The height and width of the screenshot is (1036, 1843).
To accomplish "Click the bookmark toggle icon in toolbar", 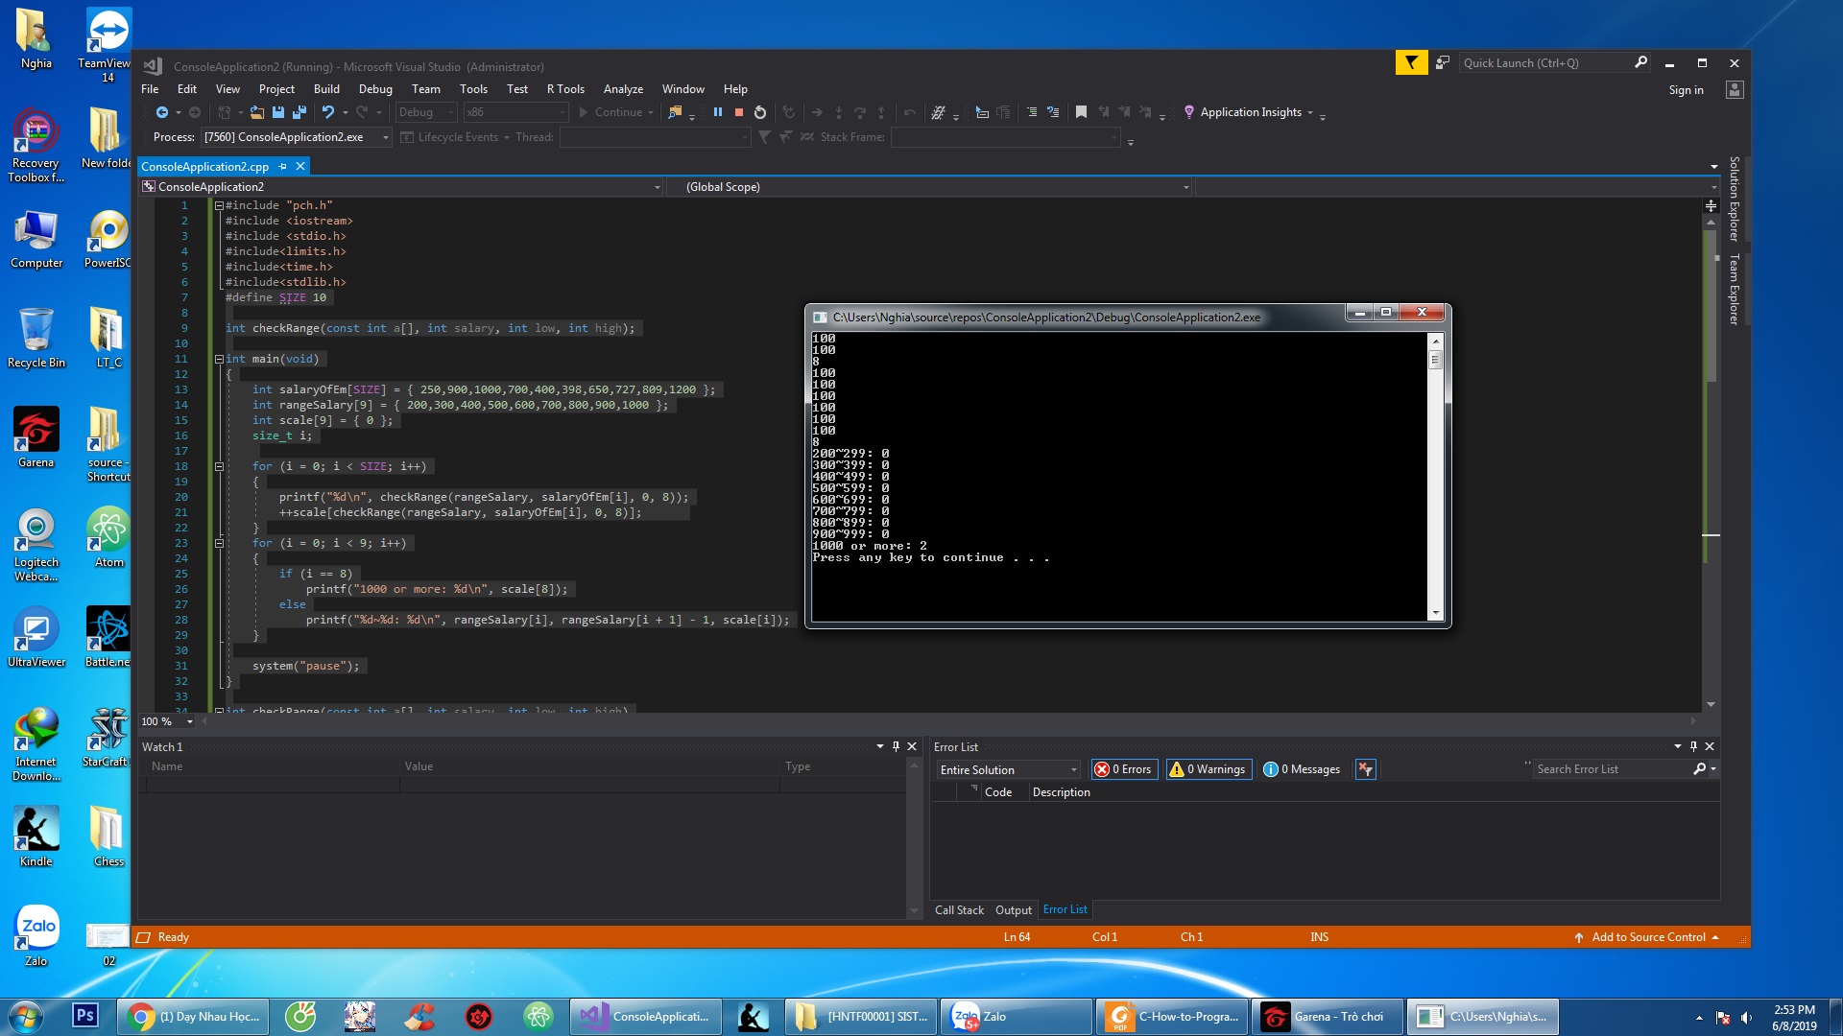I will click(1081, 112).
